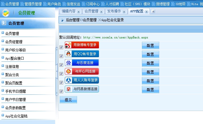Collapse the 会员管理 sidebar section
The width and height of the screenshot is (203, 124).
coord(4,23)
